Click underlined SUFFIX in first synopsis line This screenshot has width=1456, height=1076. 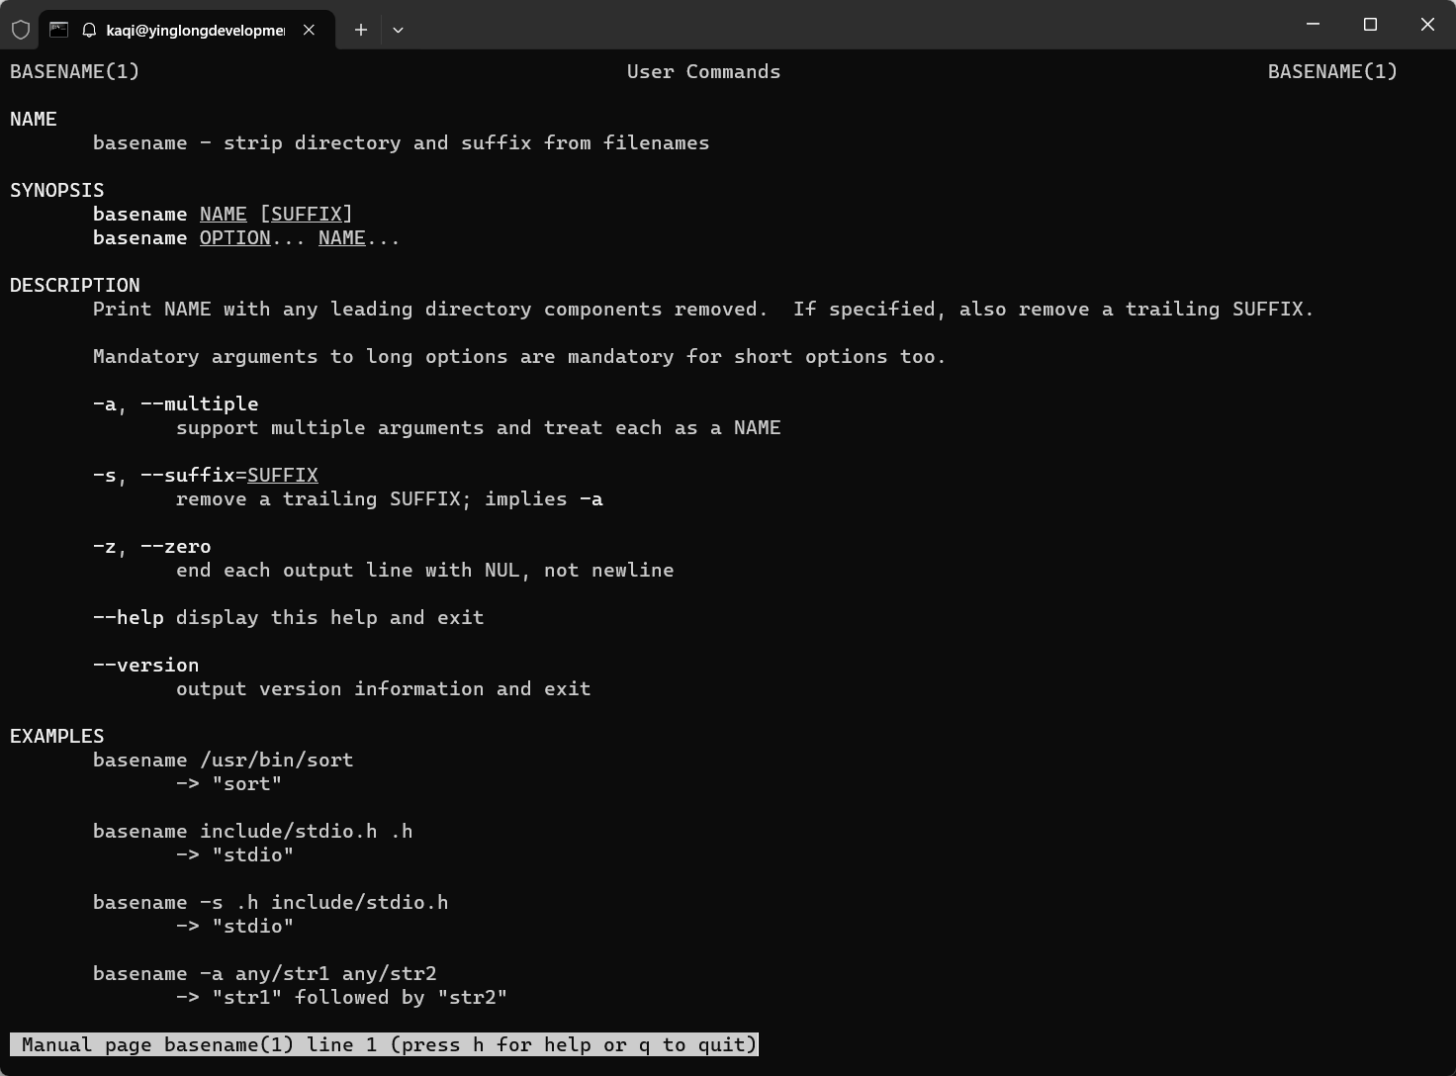point(307,214)
